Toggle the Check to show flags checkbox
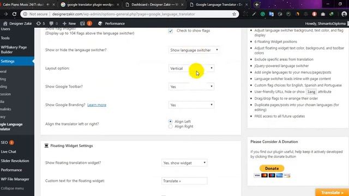 click(171, 31)
